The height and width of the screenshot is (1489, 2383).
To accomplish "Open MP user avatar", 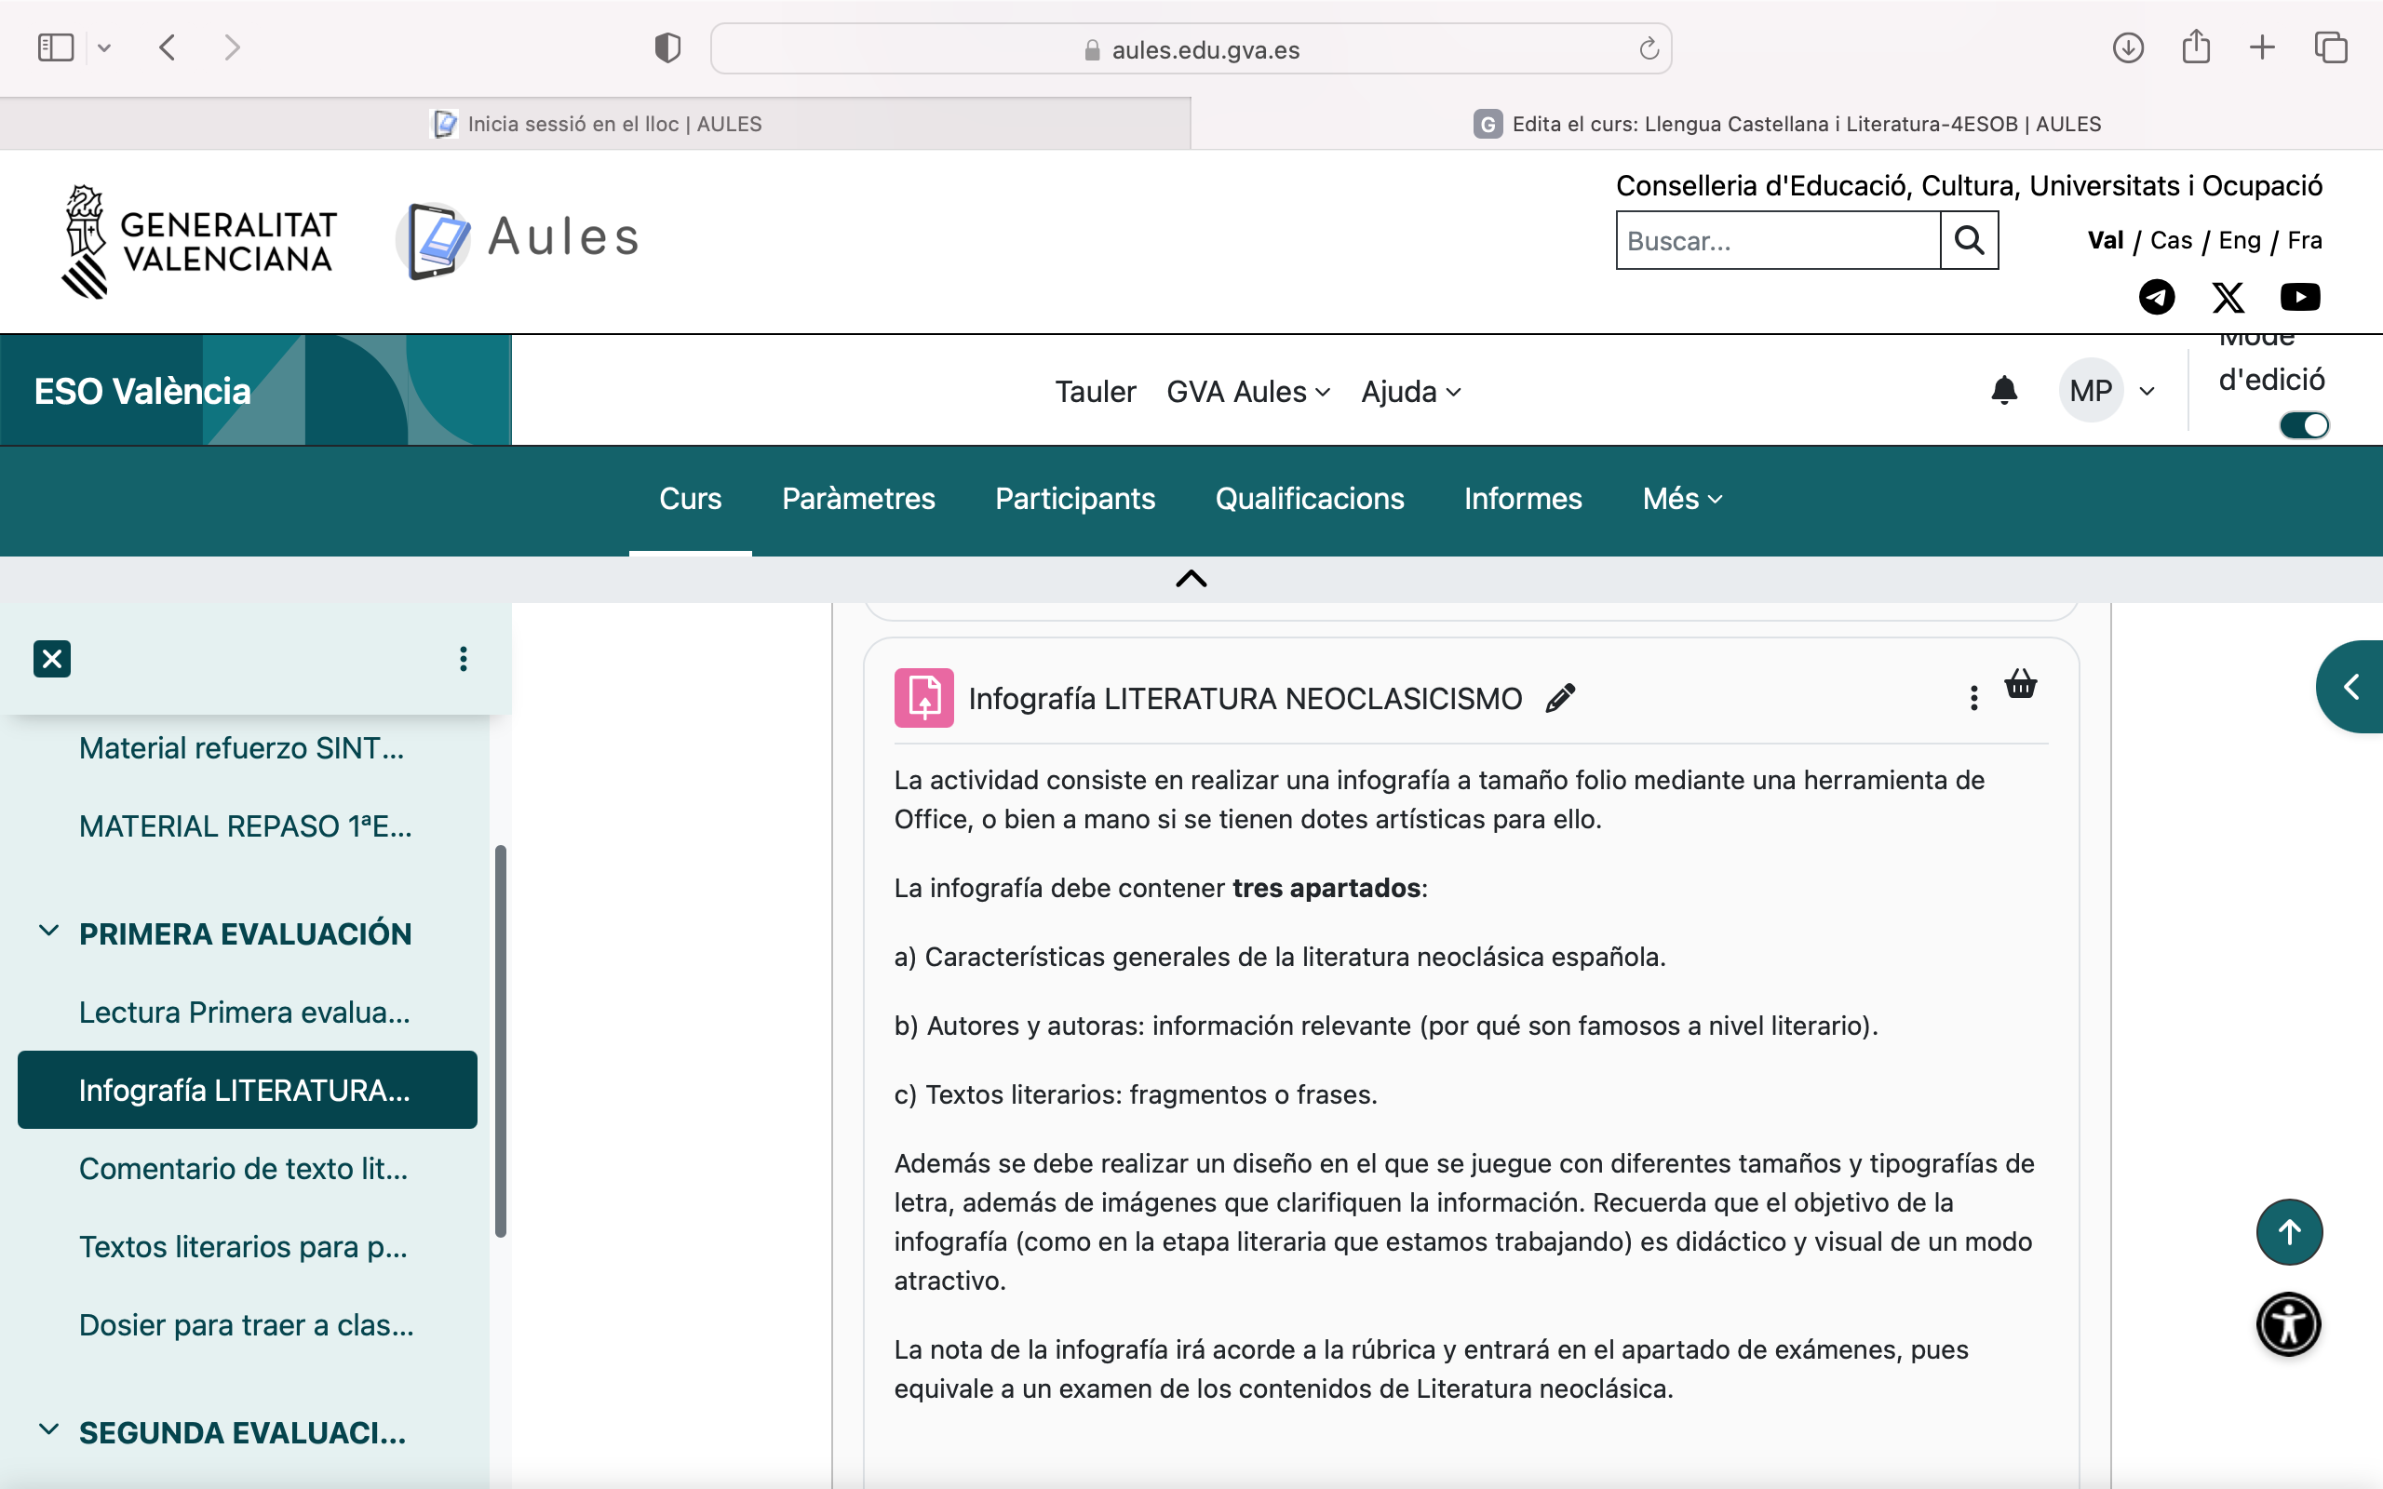I will [2091, 390].
